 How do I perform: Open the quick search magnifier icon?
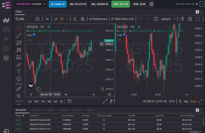[x=182, y=19]
